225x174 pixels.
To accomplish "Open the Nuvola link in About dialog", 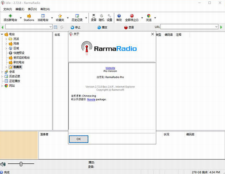I will [91, 99].
